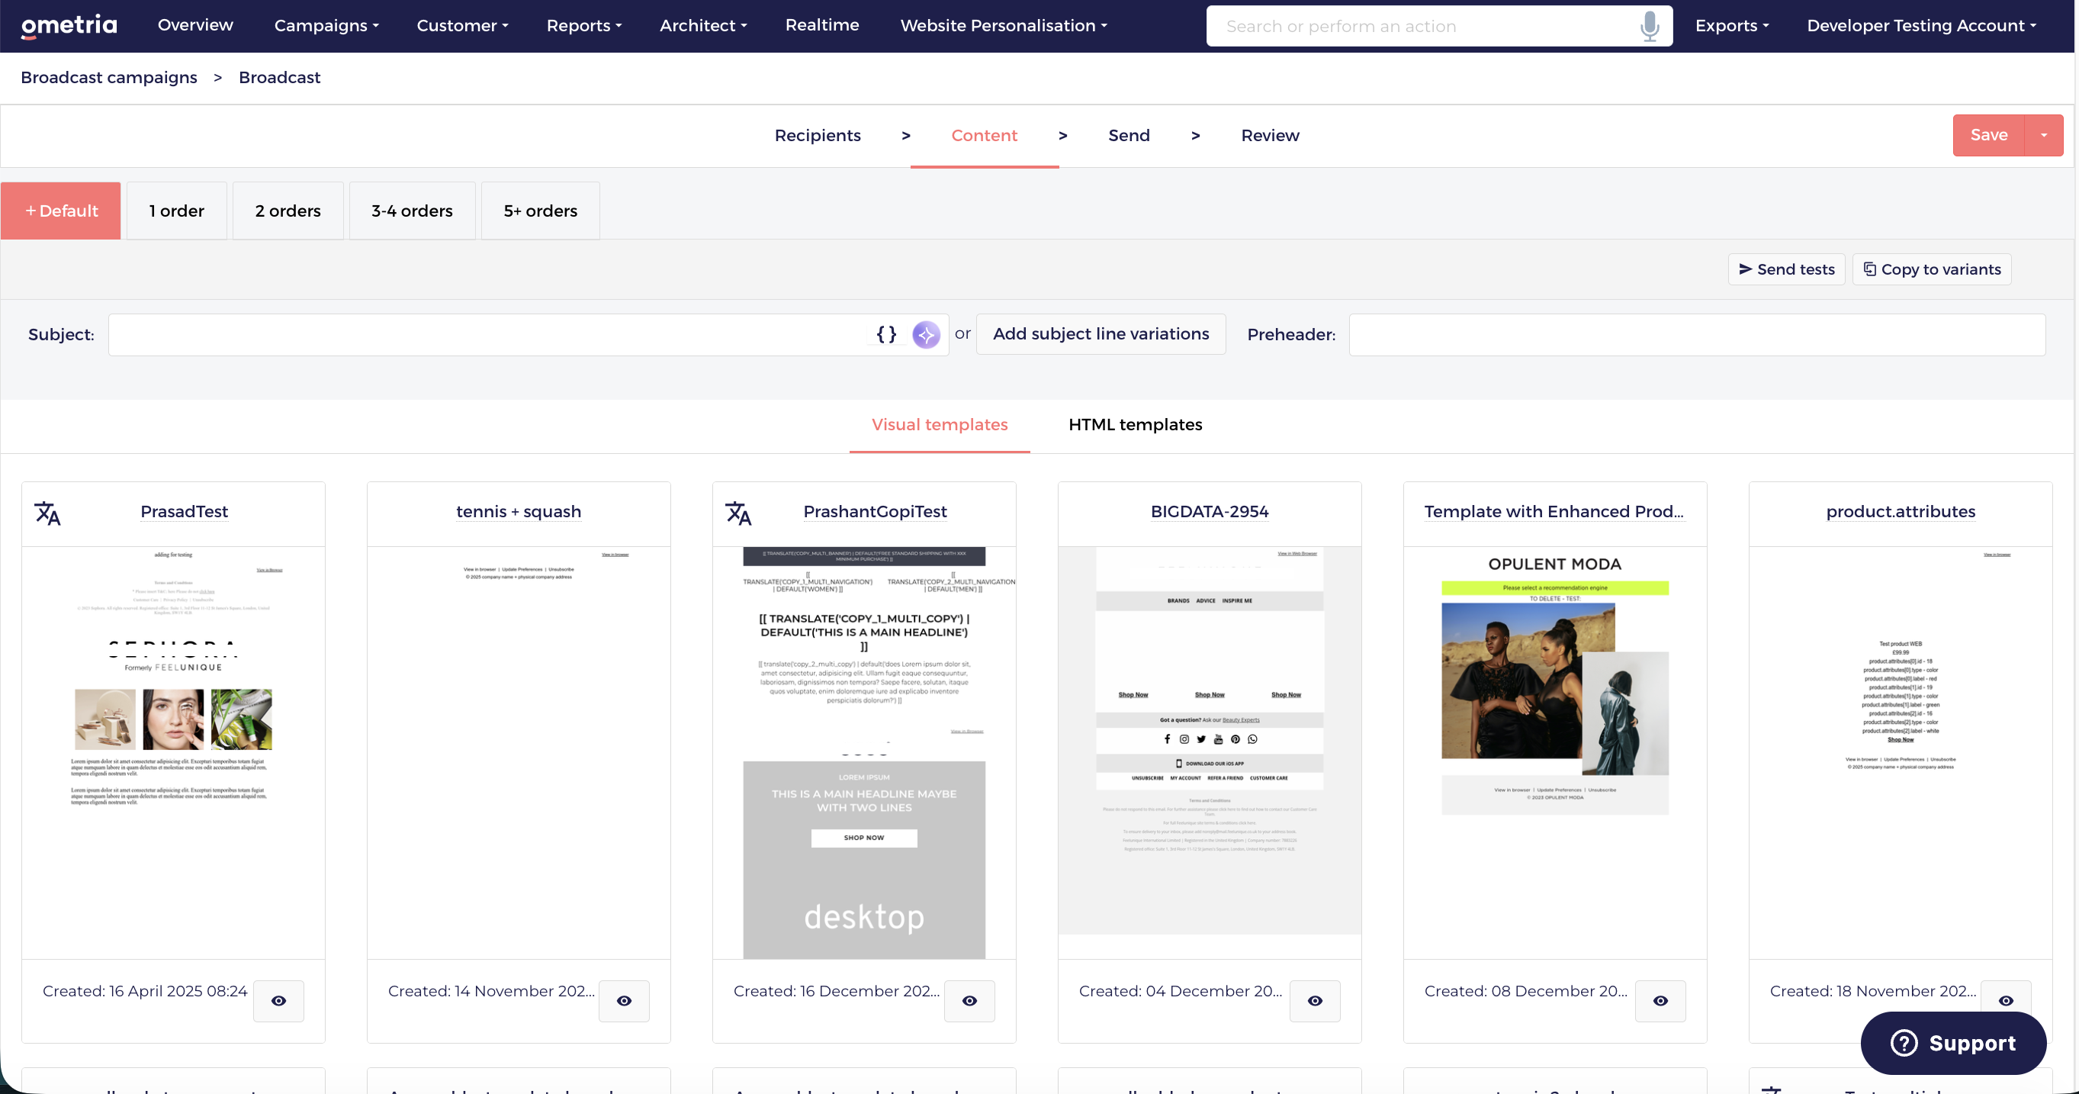Open the Exports dropdown menu
This screenshot has height=1094, width=2079.
tap(1732, 25)
